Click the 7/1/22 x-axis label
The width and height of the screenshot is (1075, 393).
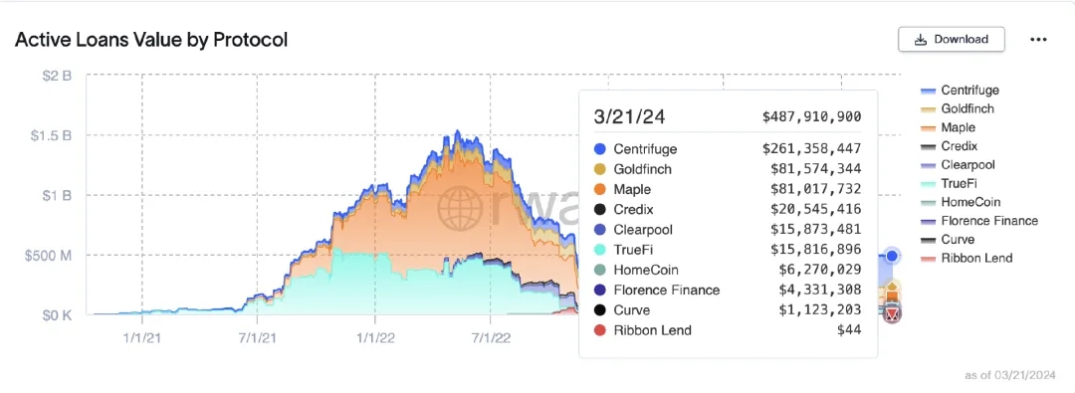(x=491, y=338)
